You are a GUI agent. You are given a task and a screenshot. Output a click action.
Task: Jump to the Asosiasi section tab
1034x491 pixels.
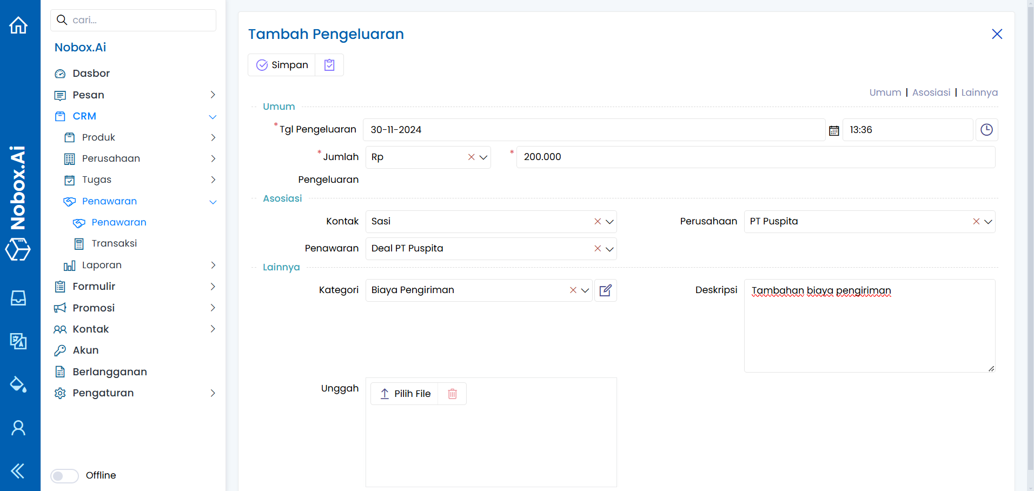[931, 92]
